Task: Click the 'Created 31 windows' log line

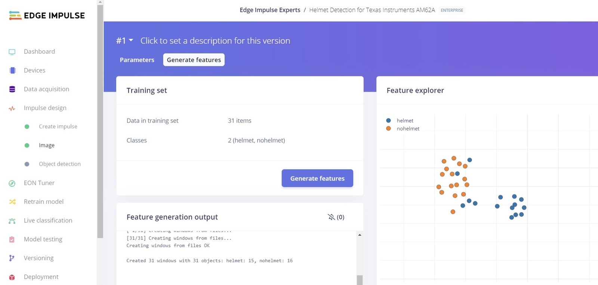Action: [x=209, y=261]
